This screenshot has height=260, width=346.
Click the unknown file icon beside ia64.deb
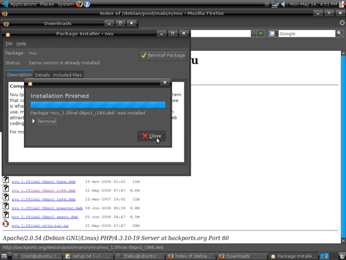coord(6,197)
